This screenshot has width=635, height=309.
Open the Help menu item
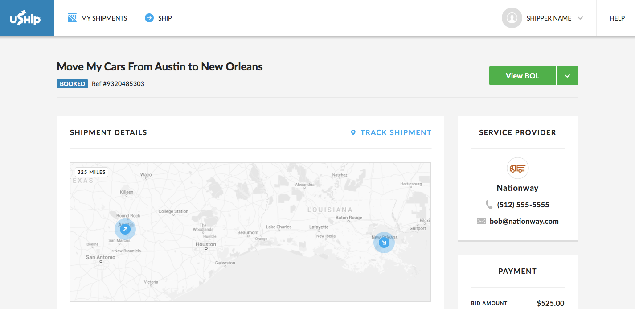(617, 18)
